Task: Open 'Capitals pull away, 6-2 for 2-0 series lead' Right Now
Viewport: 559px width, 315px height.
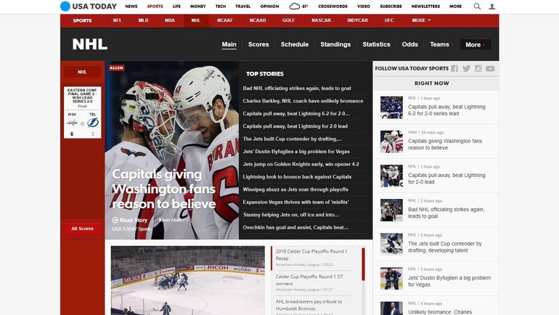Action: tap(446, 110)
